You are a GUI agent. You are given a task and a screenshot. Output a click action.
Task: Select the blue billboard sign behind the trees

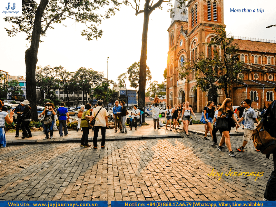(x=128, y=96)
